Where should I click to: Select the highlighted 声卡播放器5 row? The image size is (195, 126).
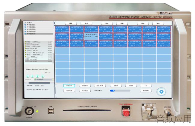[x=39, y=34]
